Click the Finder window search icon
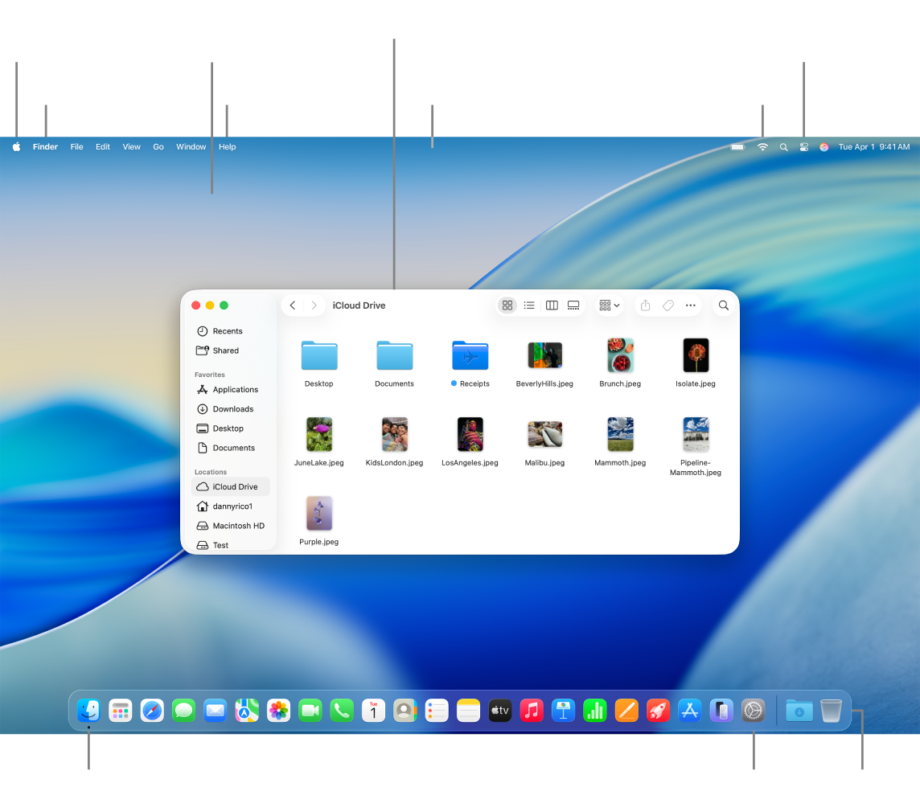 click(x=724, y=305)
